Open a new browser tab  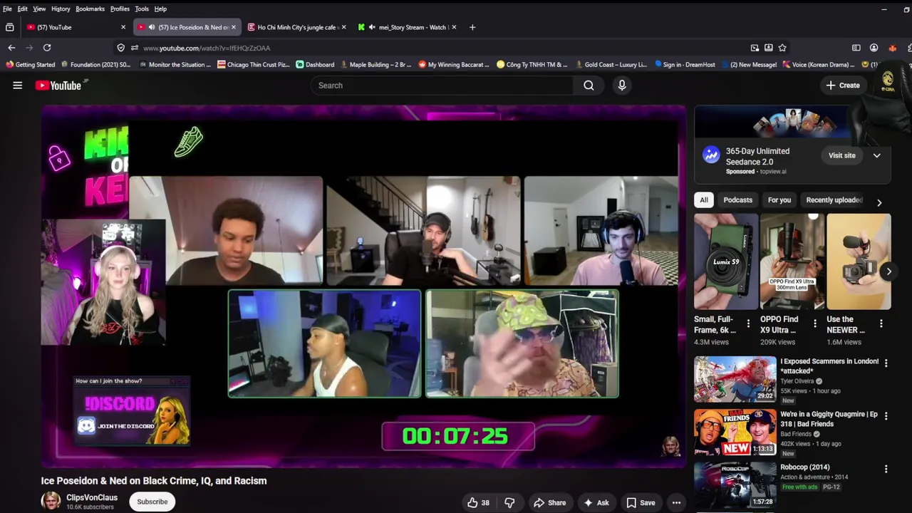coord(472,27)
